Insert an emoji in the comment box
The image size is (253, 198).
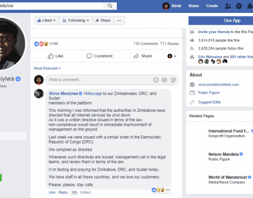(156, 80)
